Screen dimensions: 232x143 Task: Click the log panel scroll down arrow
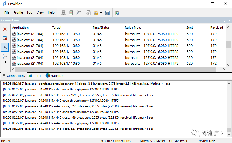[229, 135]
